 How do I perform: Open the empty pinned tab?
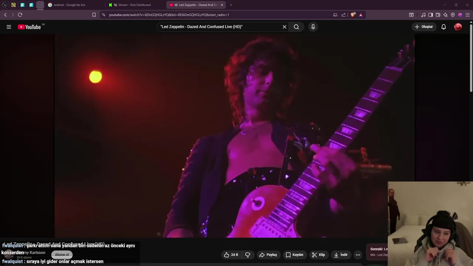(x=40, y=5)
